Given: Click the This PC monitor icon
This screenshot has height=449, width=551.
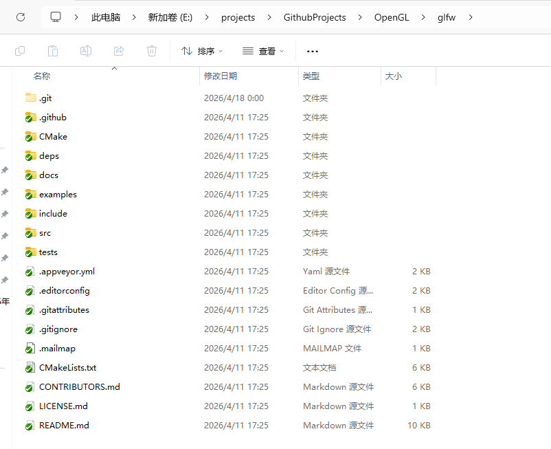Looking at the screenshot, I should pyautogui.click(x=56, y=17).
